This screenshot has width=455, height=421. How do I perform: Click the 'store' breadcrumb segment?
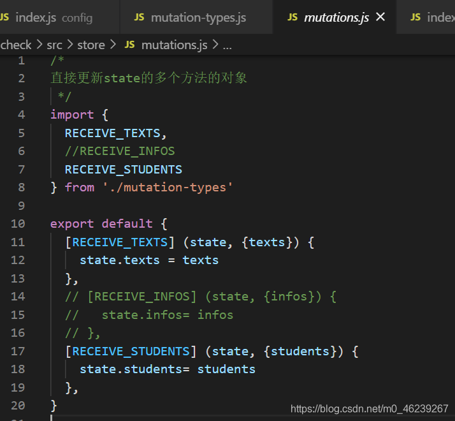[x=91, y=45]
